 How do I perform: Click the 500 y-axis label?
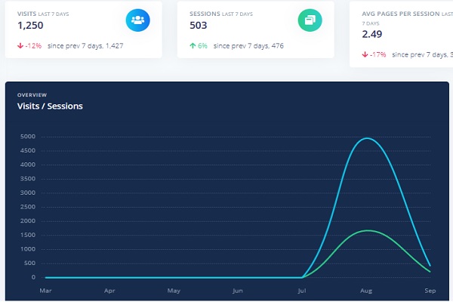pos(29,263)
